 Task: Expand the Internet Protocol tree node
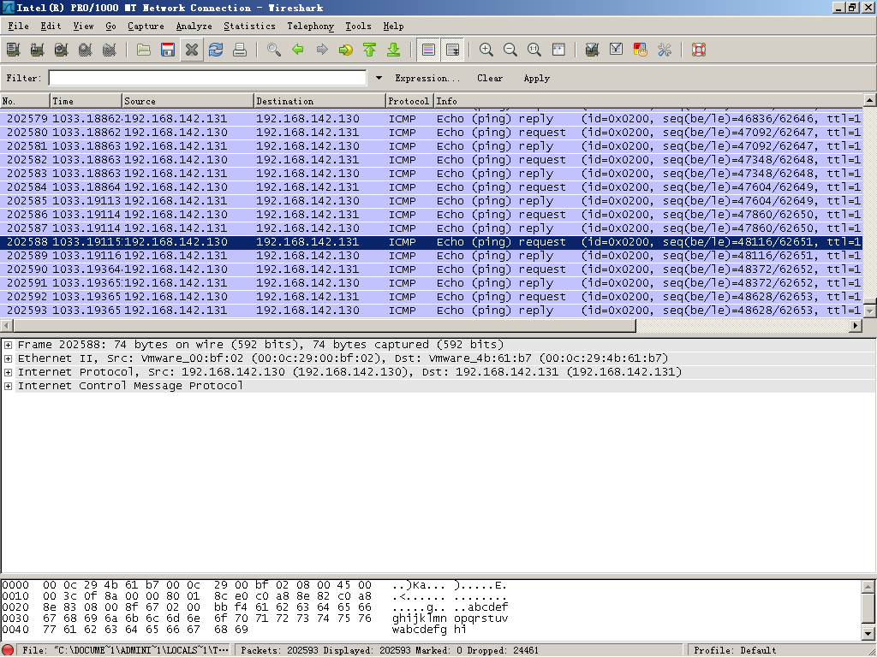8,372
